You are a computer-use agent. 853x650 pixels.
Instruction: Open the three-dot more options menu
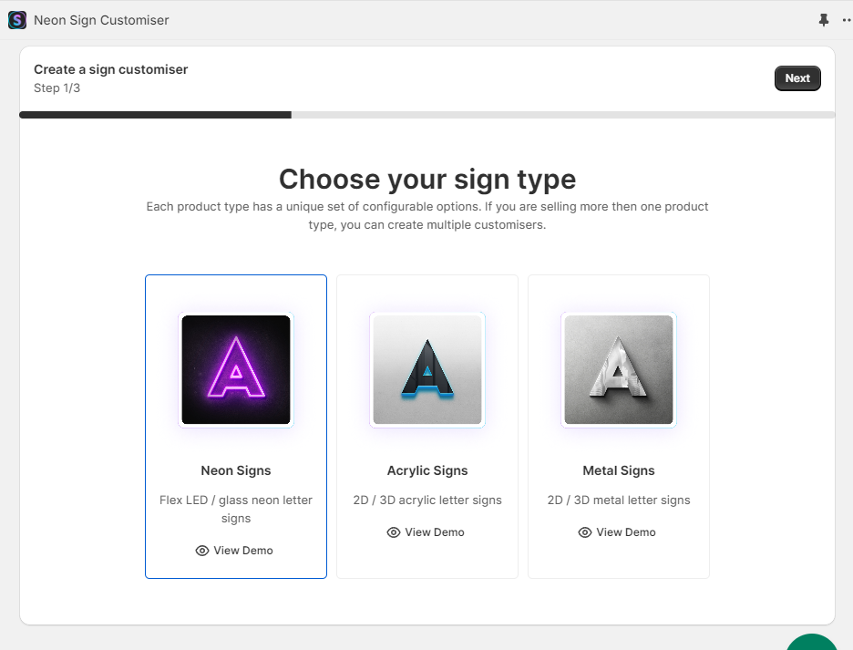point(847,20)
